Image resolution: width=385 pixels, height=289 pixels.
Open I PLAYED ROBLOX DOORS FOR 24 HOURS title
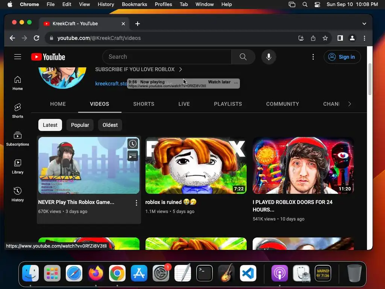(x=293, y=206)
